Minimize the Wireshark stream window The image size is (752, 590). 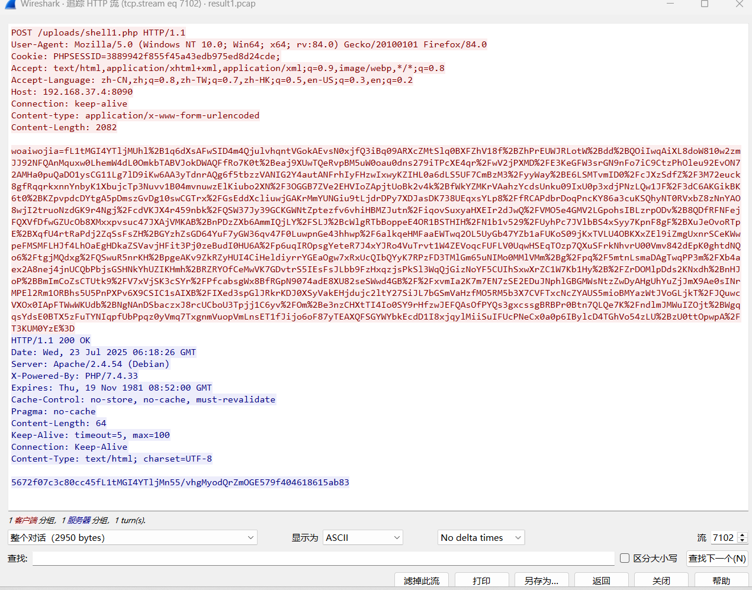(670, 4)
